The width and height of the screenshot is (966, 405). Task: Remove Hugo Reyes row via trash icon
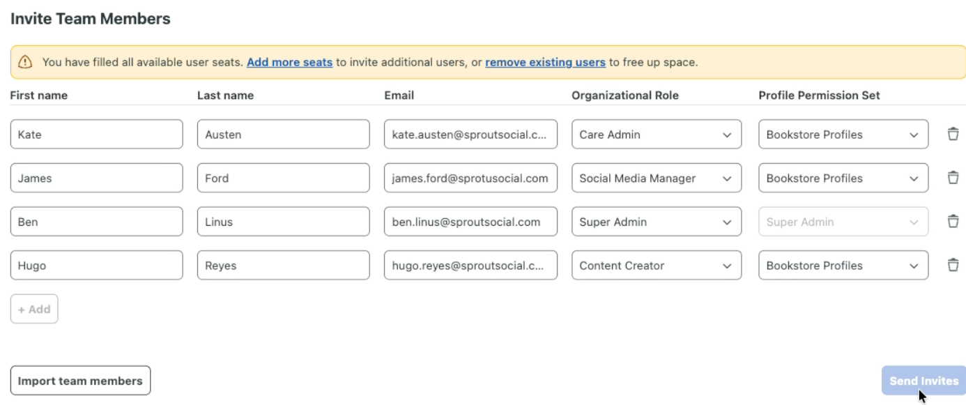(x=953, y=265)
